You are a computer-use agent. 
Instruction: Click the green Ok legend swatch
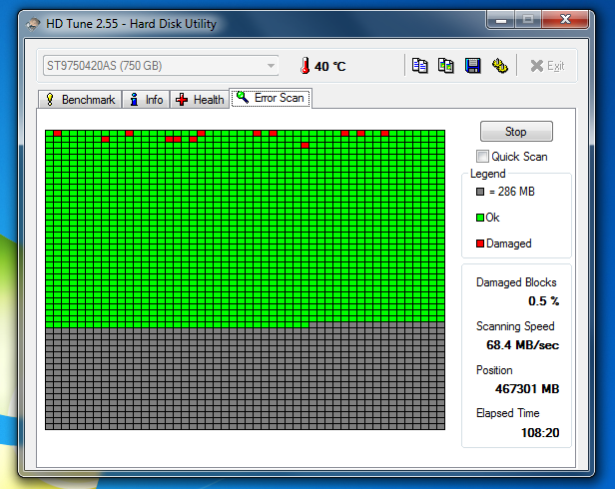pyautogui.click(x=480, y=218)
